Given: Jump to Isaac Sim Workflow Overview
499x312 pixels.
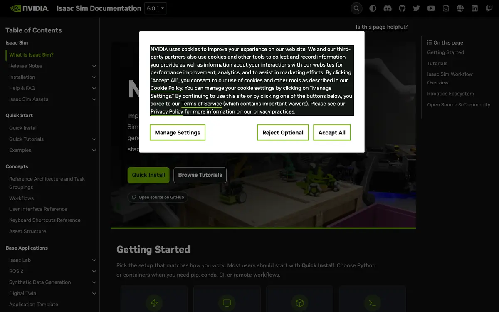Looking at the screenshot, I should [450, 78].
